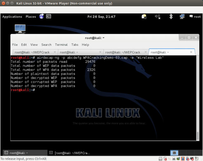Click the workspace switcher icon in bottom panel
The width and height of the screenshot is (203, 161).
tap(175, 153)
